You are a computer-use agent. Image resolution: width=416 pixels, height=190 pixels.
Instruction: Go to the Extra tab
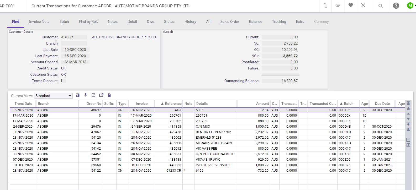click(x=300, y=21)
